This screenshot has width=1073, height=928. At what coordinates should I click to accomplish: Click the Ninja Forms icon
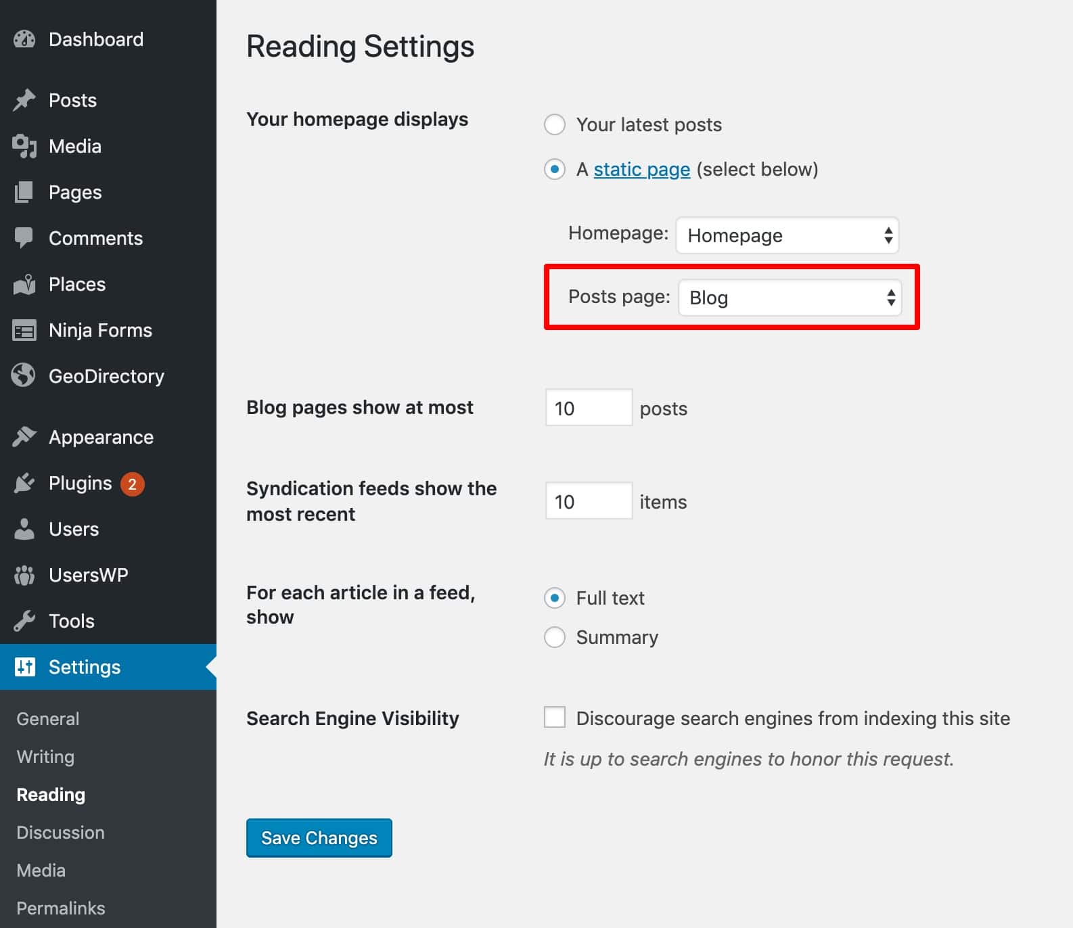pyautogui.click(x=24, y=330)
